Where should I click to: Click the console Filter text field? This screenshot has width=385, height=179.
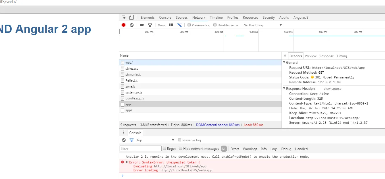coord(141,148)
